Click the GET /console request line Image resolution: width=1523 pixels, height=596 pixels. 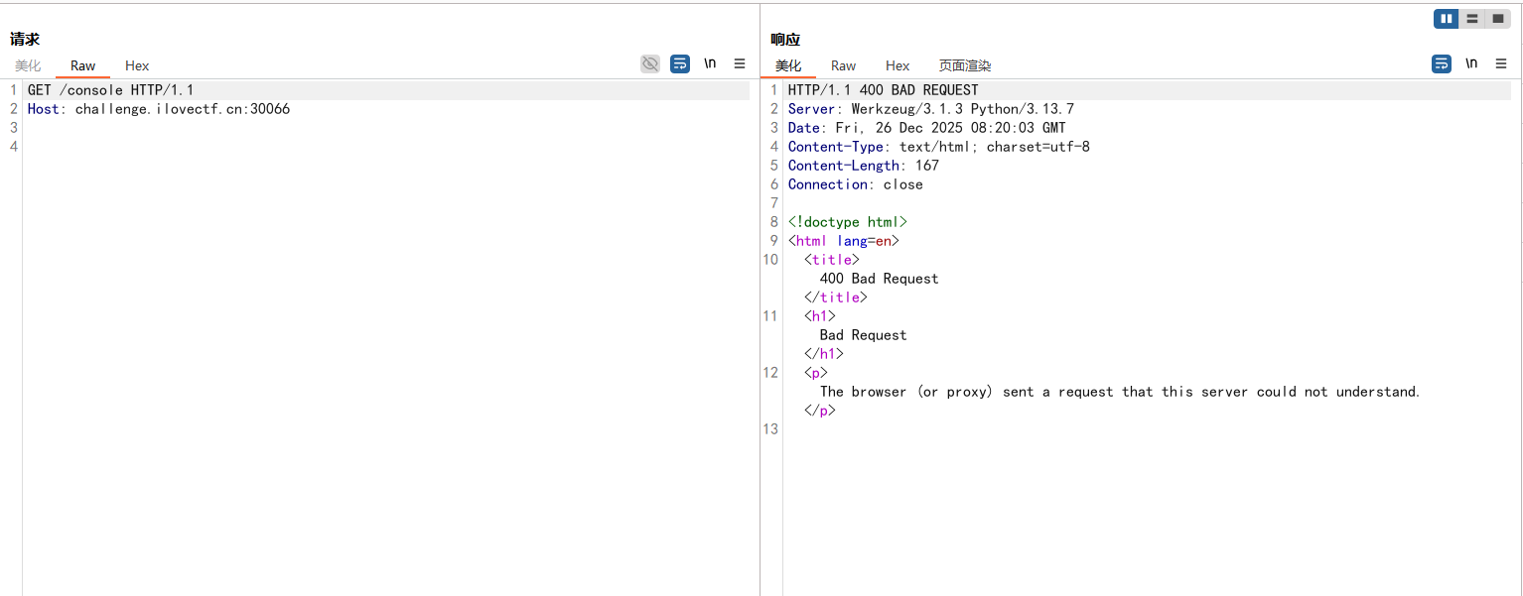click(110, 90)
